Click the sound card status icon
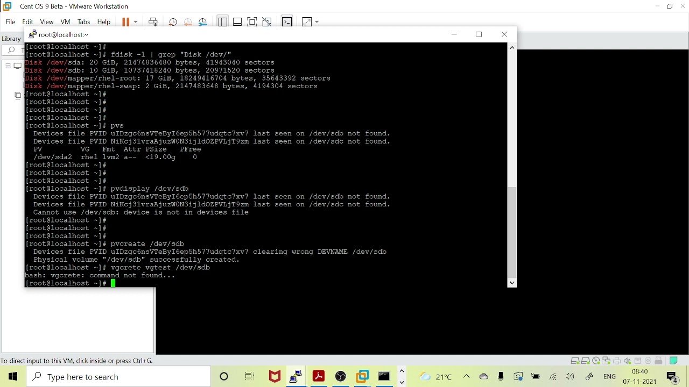The image size is (689, 387). pos(628,361)
